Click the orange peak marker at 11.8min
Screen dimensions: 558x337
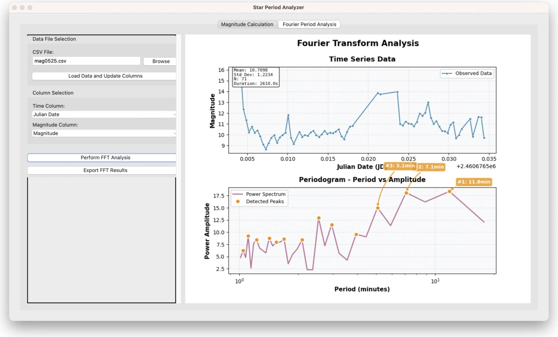click(449, 192)
